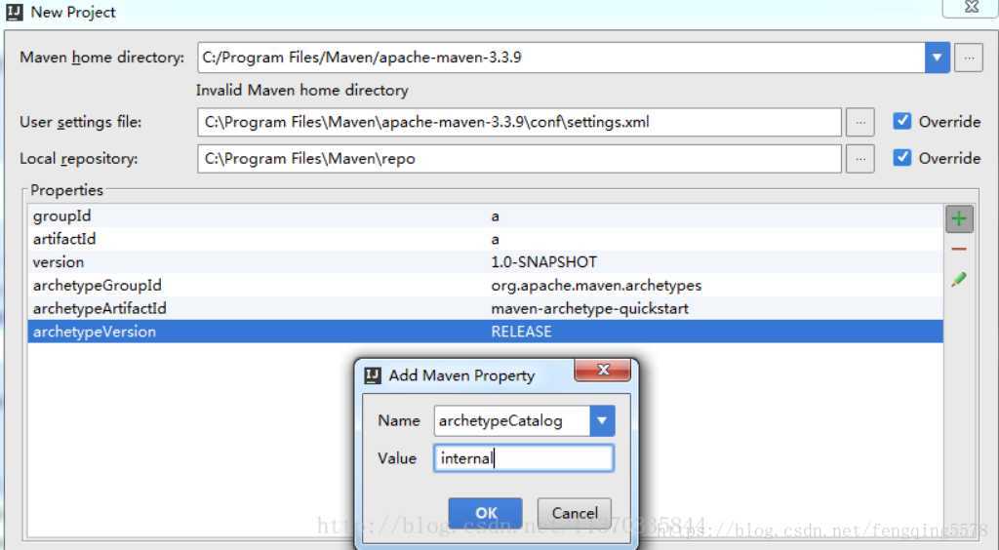The image size is (999, 550).
Task: Select the archetypeGroupId property row
Action: pos(486,285)
